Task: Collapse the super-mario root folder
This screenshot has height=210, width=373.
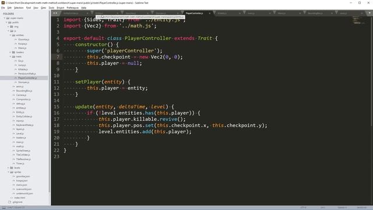Action: click(x=4, y=18)
